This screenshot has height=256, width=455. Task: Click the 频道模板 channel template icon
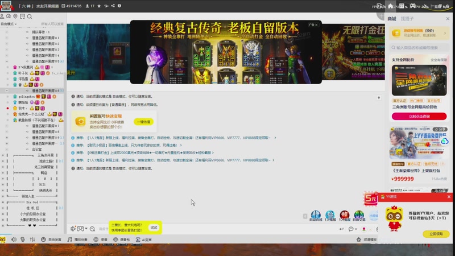(359, 240)
